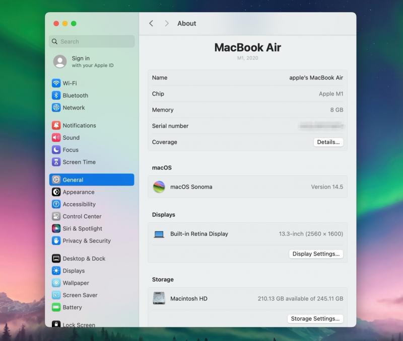The image size is (403, 341).
Task: Open the Network globe icon
Action: tap(56, 108)
